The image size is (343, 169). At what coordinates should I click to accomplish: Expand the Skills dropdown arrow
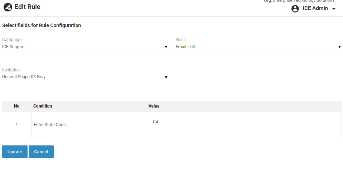[x=339, y=47]
